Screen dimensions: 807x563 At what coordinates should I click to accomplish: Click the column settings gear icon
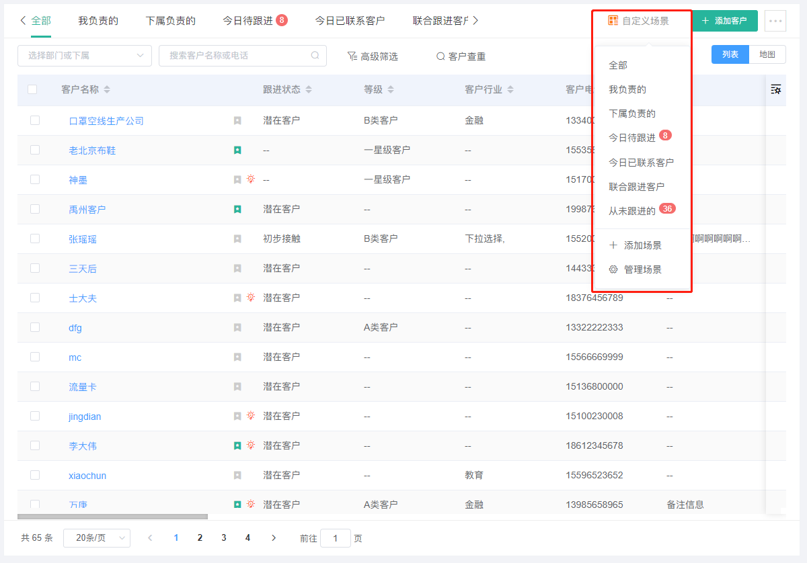point(775,89)
